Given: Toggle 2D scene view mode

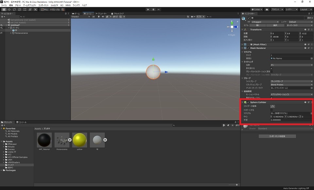Looking at the screenshot, I should [x=94, y=17].
